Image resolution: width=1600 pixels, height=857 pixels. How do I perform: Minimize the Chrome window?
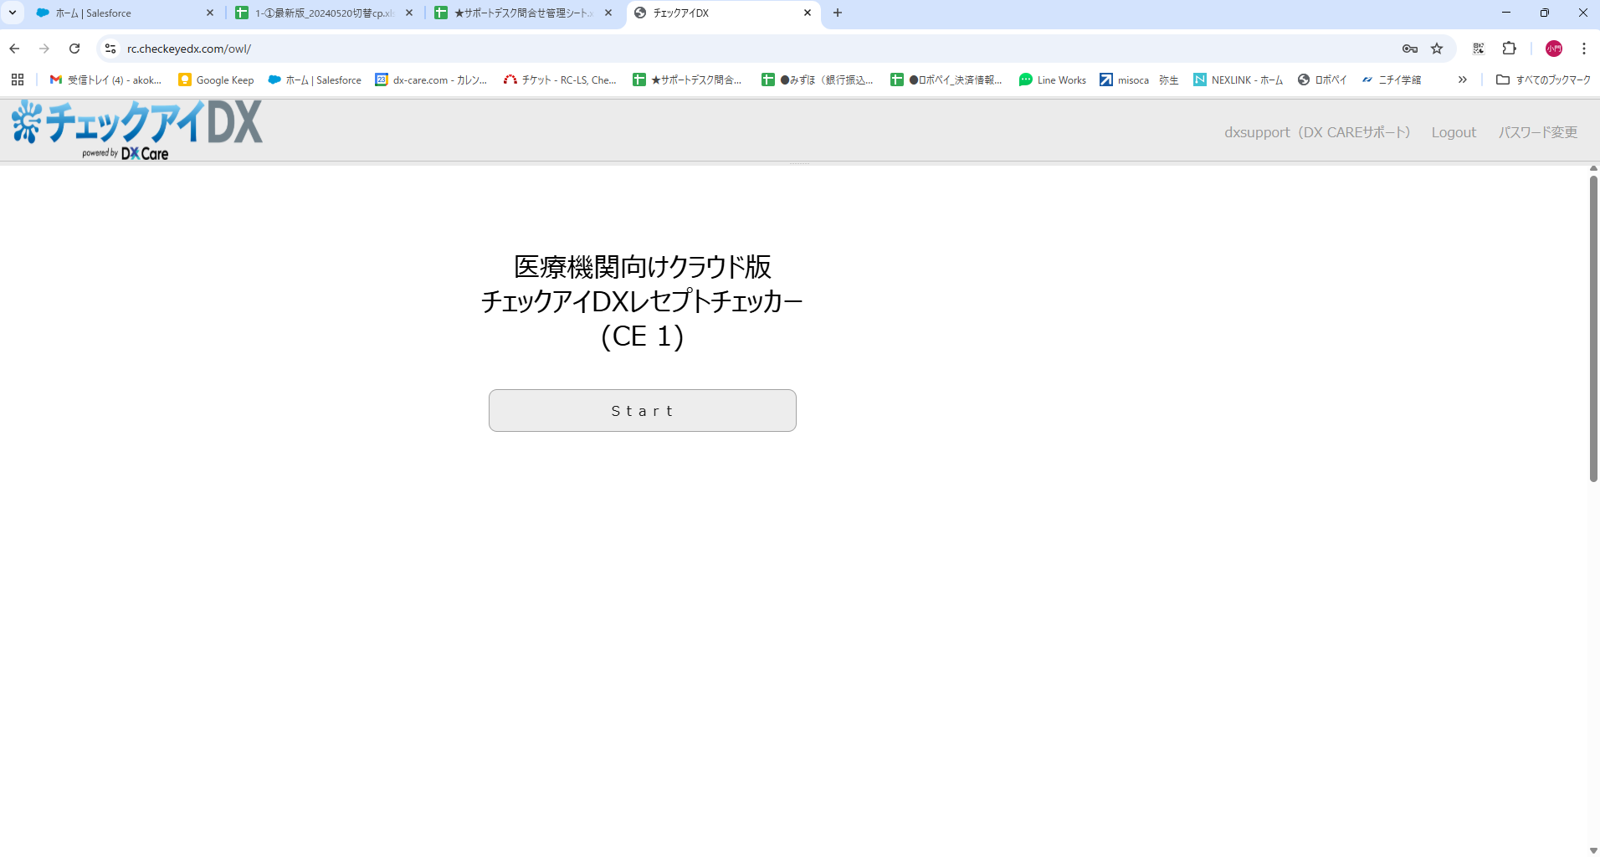(x=1505, y=13)
